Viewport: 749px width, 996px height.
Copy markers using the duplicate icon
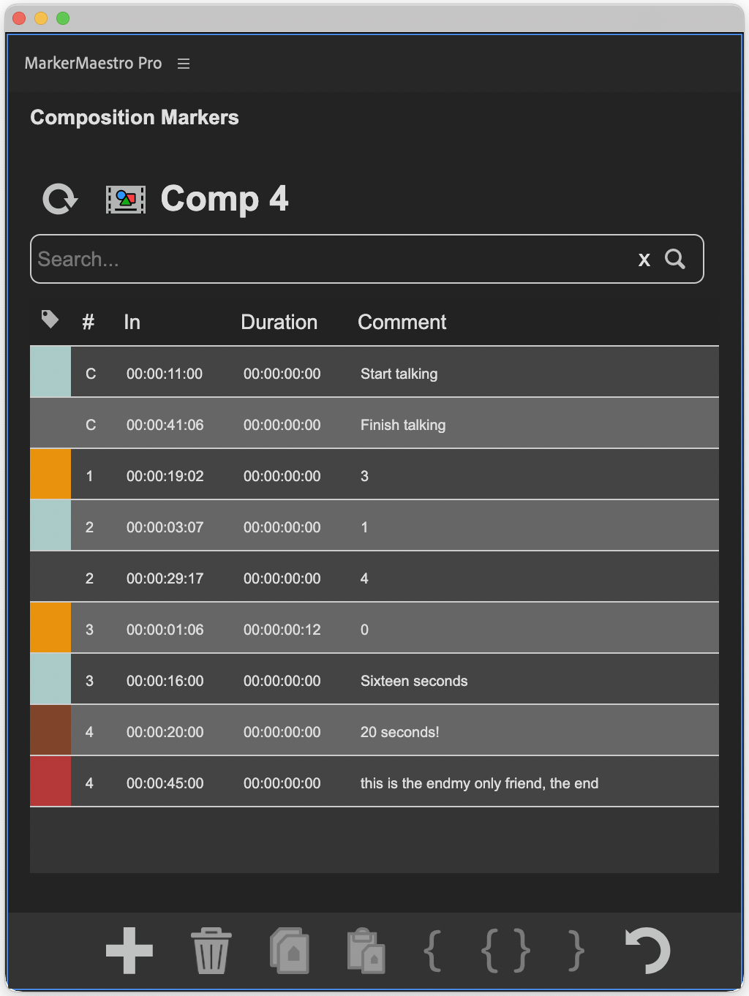point(290,950)
